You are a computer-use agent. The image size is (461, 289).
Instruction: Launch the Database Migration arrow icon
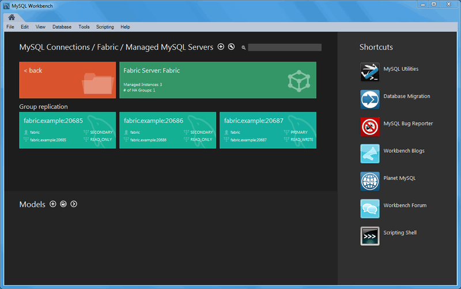click(x=370, y=99)
